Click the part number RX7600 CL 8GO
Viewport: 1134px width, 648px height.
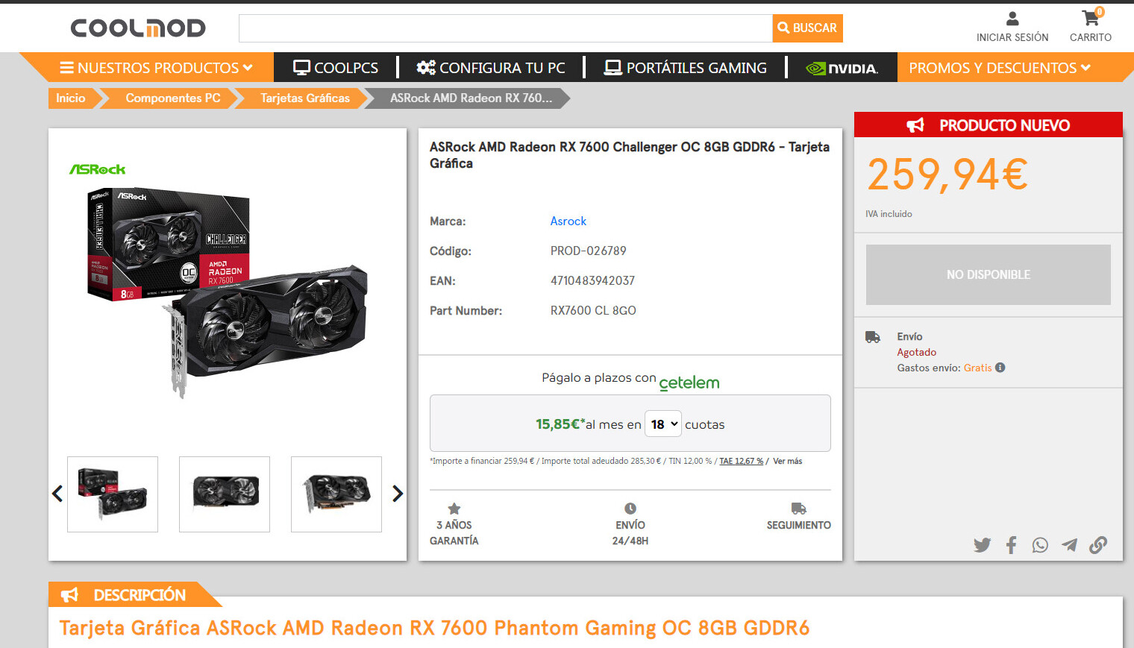point(593,311)
